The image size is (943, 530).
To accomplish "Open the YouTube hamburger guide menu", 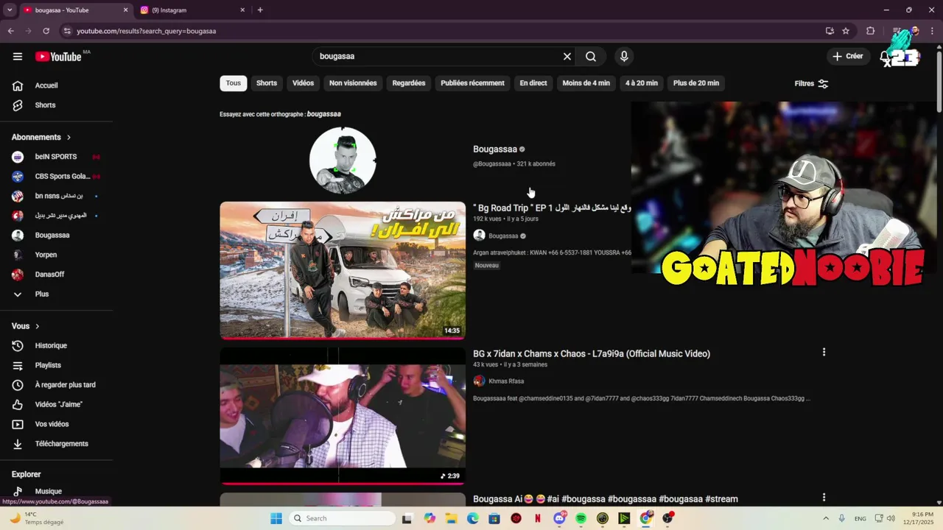I will point(18,57).
